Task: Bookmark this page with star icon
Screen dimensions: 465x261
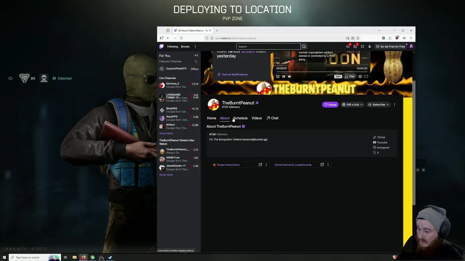Action: click(x=358, y=38)
